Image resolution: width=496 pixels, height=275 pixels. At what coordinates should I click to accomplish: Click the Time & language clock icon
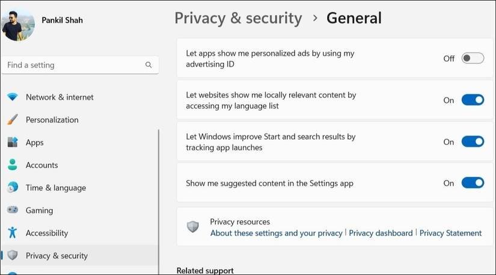(x=13, y=188)
